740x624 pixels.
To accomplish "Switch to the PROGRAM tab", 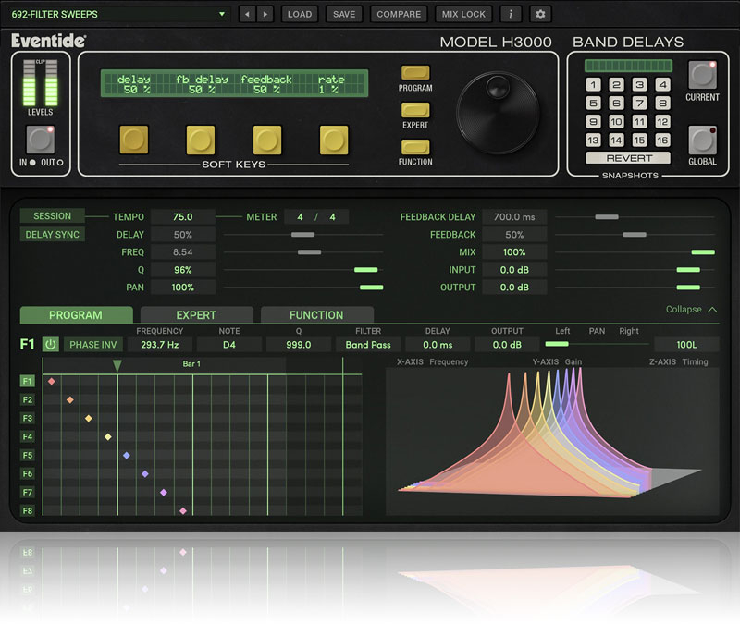I will 76,315.
